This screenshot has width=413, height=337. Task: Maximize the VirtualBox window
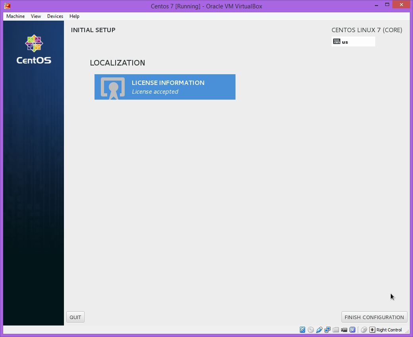[x=387, y=5]
